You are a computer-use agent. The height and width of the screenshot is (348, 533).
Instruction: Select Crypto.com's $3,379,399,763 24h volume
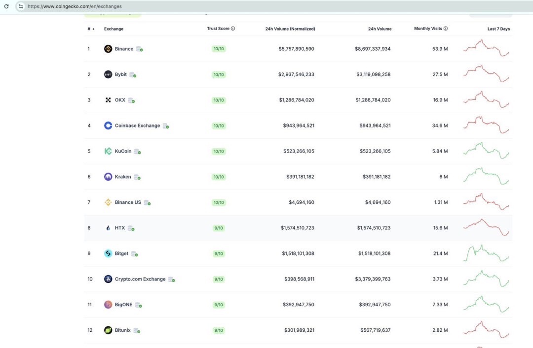tap(373, 279)
